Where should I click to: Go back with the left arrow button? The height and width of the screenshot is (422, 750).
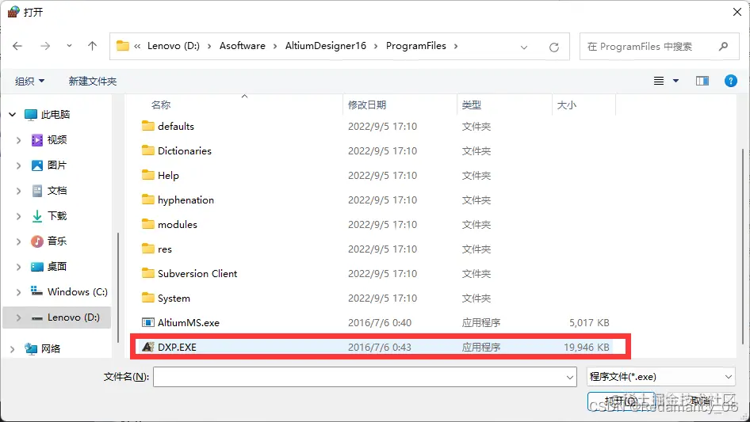(17, 46)
